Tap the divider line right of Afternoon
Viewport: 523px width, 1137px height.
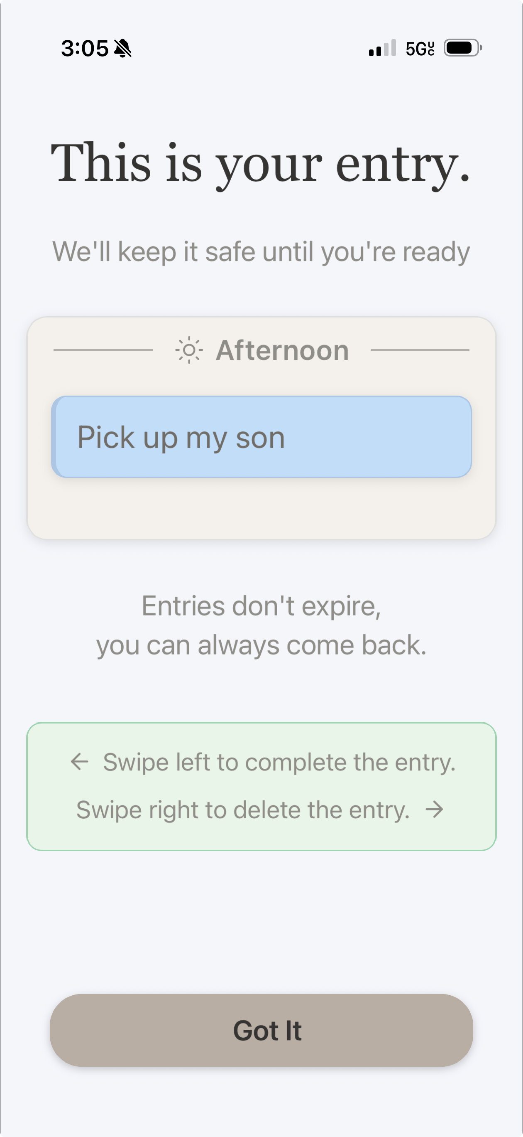pos(420,350)
